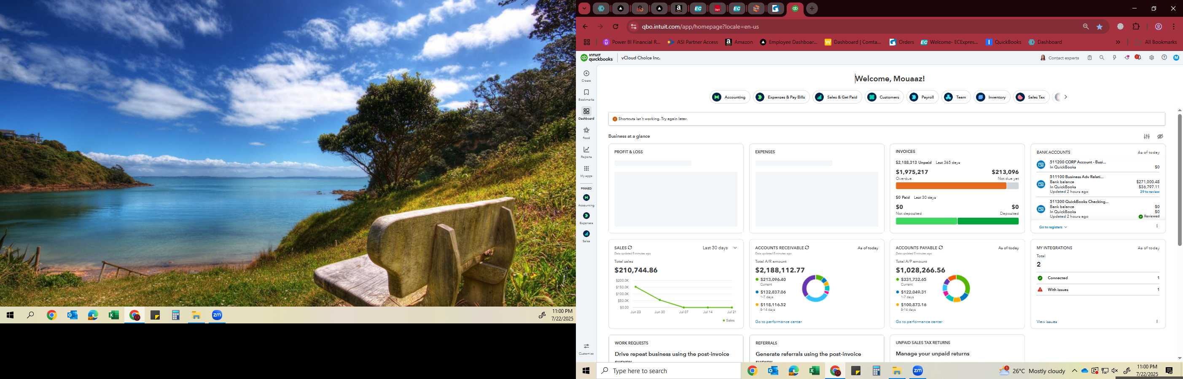This screenshot has width=1183, height=379.
Task: Open notifications bell with red badge
Action: 1137,58
